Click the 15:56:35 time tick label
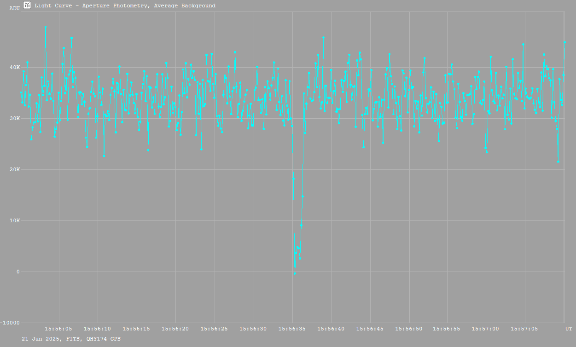The height and width of the screenshot is (347, 576). tap(292, 329)
